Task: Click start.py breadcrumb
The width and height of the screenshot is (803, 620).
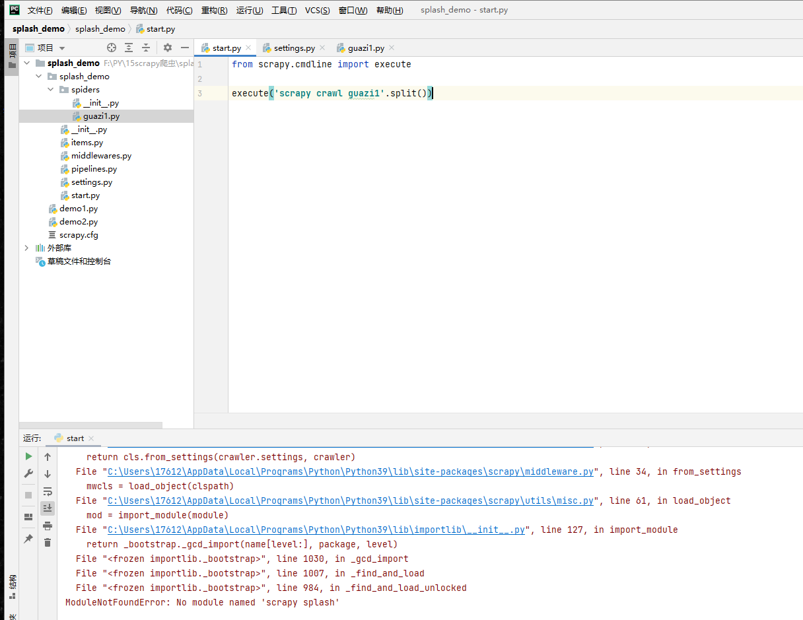Action: click(x=156, y=29)
